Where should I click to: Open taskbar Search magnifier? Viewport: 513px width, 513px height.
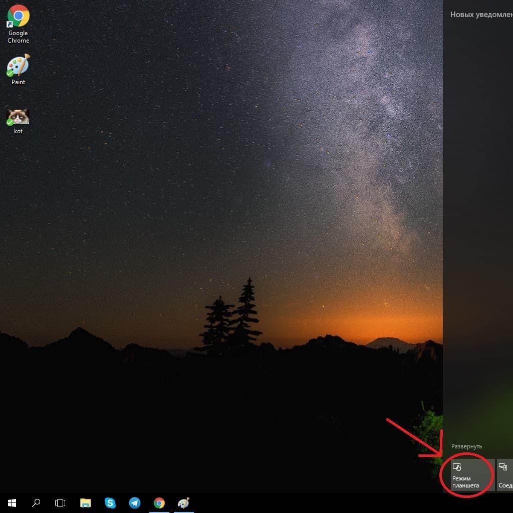(36, 503)
